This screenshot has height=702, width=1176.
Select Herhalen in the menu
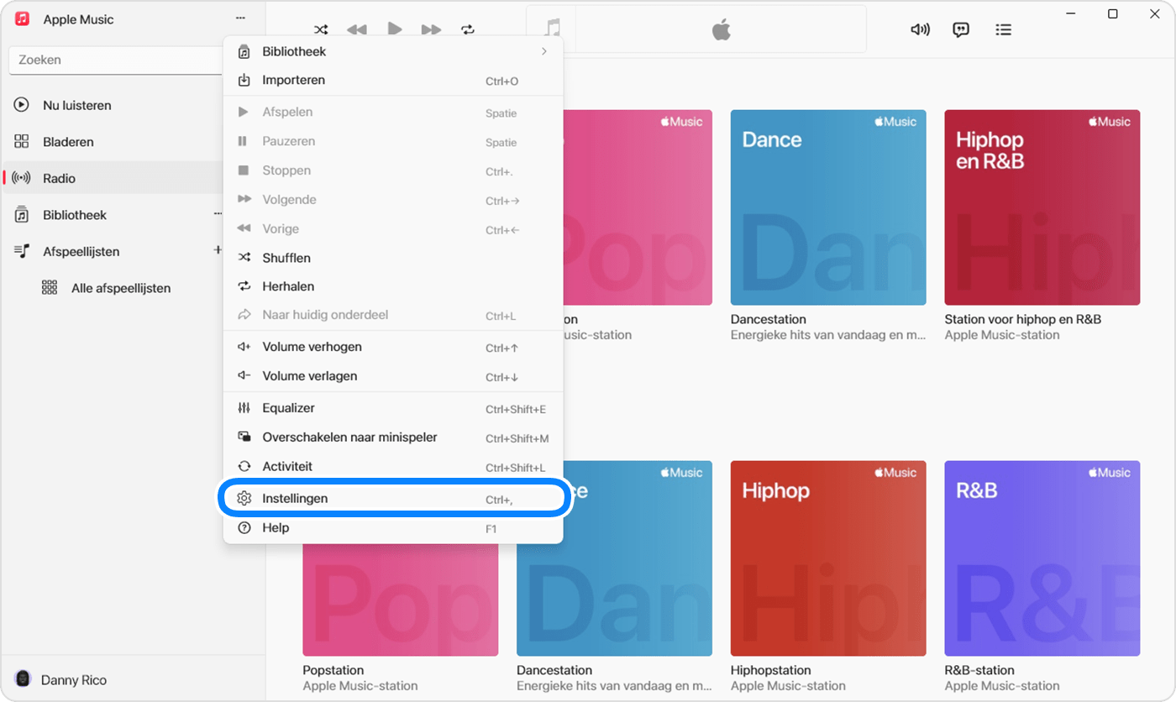point(393,286)
